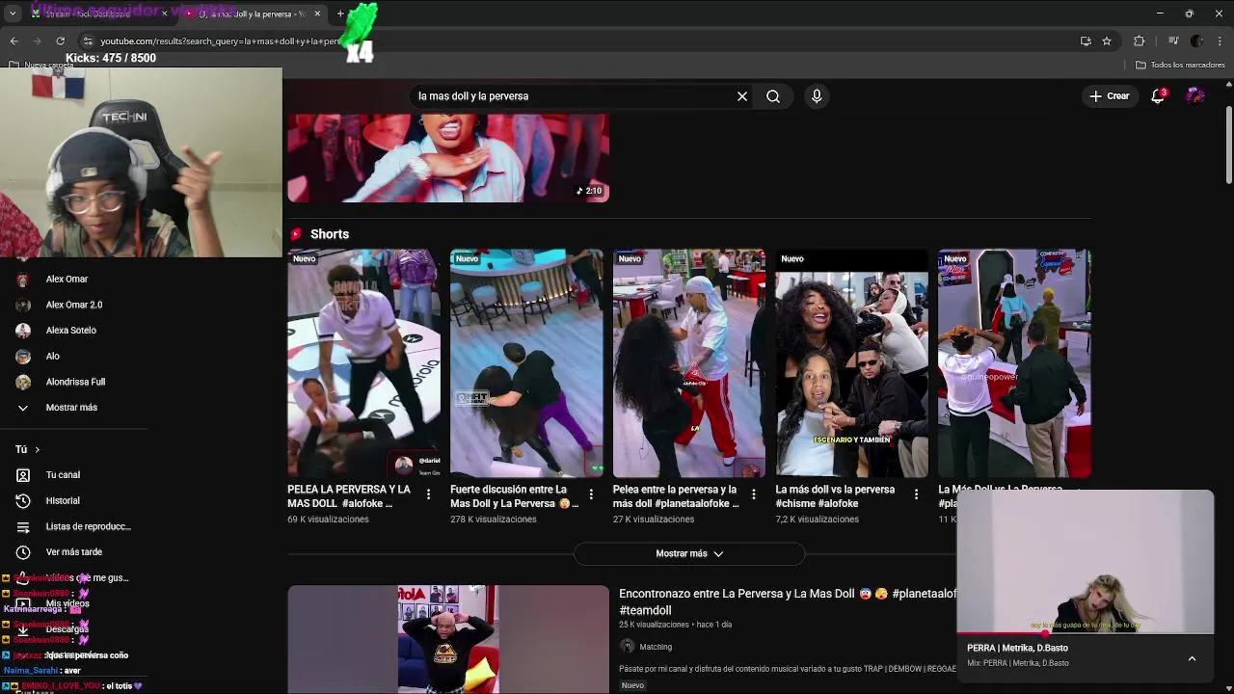Open options for La más doll vs la perversa
Screen dimensions: 1234x694
click(916, 494)
